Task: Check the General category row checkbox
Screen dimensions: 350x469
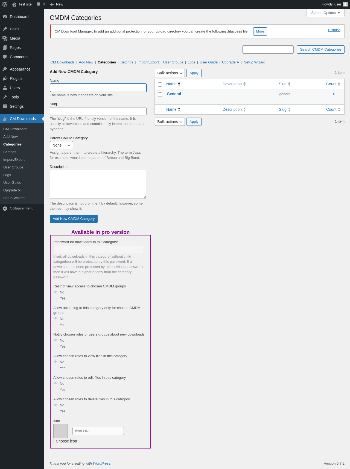Action: [160, 95]
